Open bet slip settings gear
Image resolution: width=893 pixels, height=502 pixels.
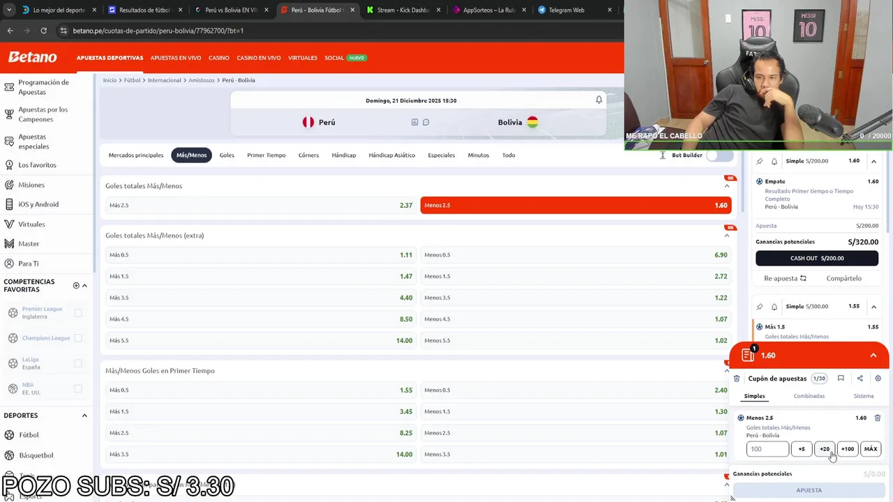878,379
